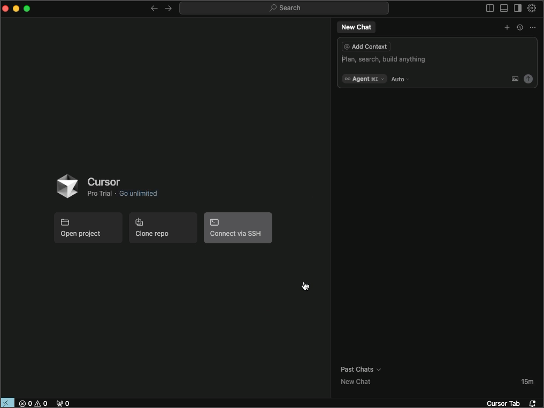The image size is (544, 408).
Task: Open the Auto model dropdown
Action: point(400,79)
